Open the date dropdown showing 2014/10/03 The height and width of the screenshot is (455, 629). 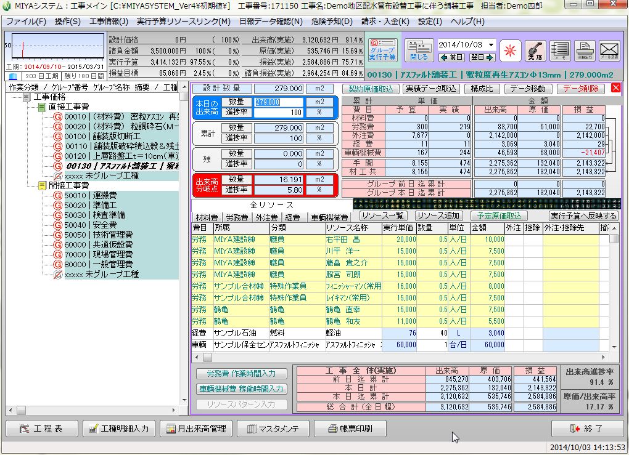click(x=491, y=45)
